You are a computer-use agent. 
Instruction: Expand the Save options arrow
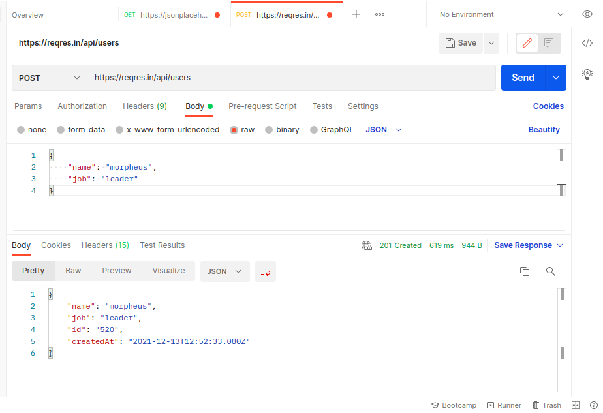click(x=491, y=43)
